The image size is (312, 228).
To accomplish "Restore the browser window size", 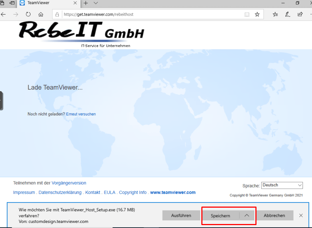I will click(x=297, y=3).
